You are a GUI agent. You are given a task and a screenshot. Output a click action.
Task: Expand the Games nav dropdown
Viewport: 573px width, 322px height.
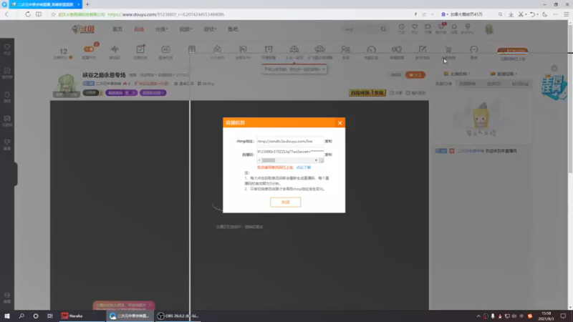(x=210, y=29)
